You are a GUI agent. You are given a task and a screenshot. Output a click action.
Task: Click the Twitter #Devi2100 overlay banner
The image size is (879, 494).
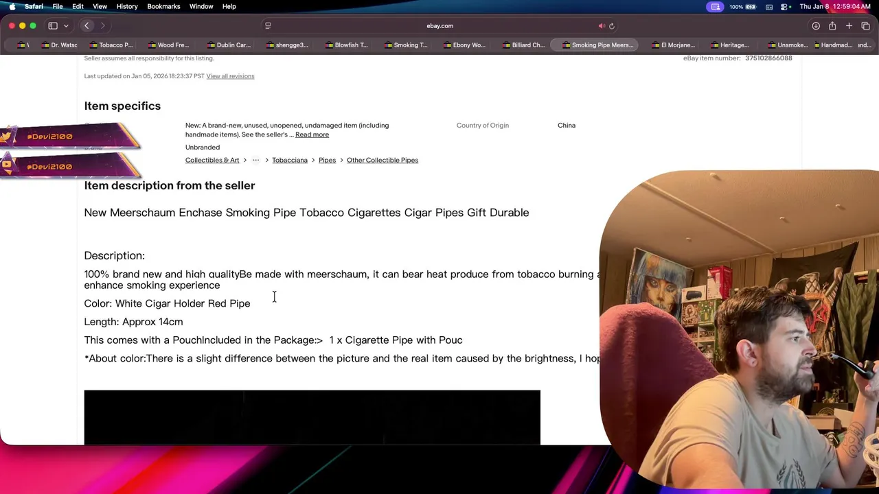tap(71, 137)
